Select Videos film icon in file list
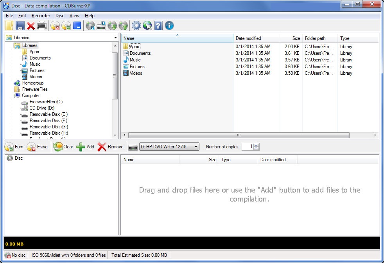Image resolution: width=384 pixels, height=263 pixels. (126, 73)
